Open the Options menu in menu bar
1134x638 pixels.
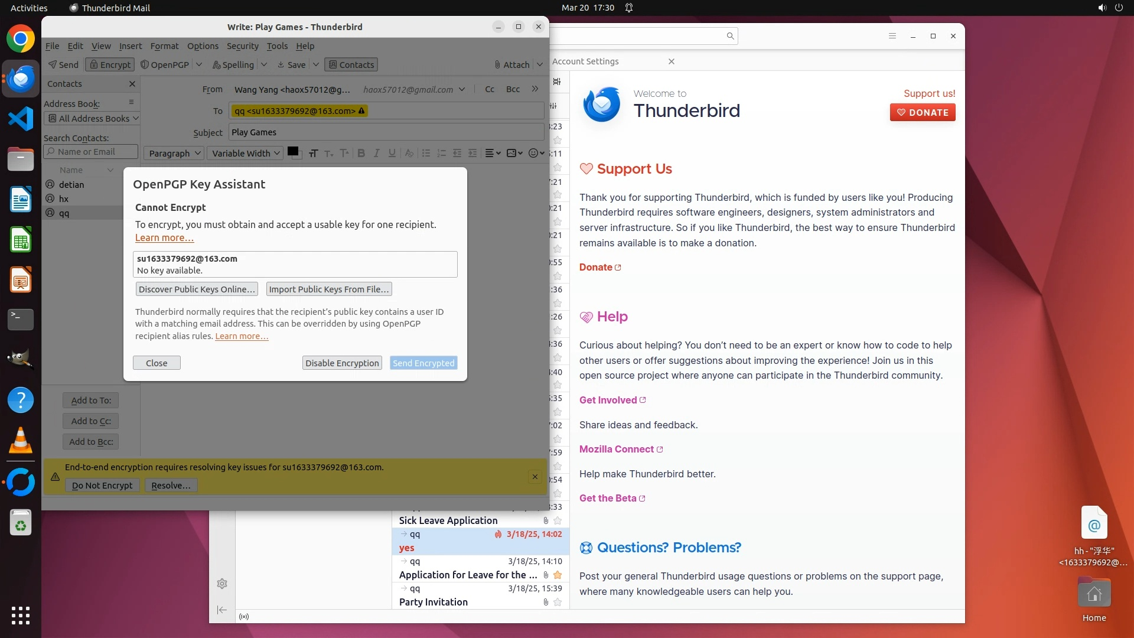tap(203, 46)
